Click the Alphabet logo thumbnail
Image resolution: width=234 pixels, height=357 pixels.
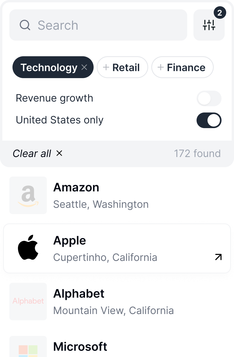click(28, 301)
